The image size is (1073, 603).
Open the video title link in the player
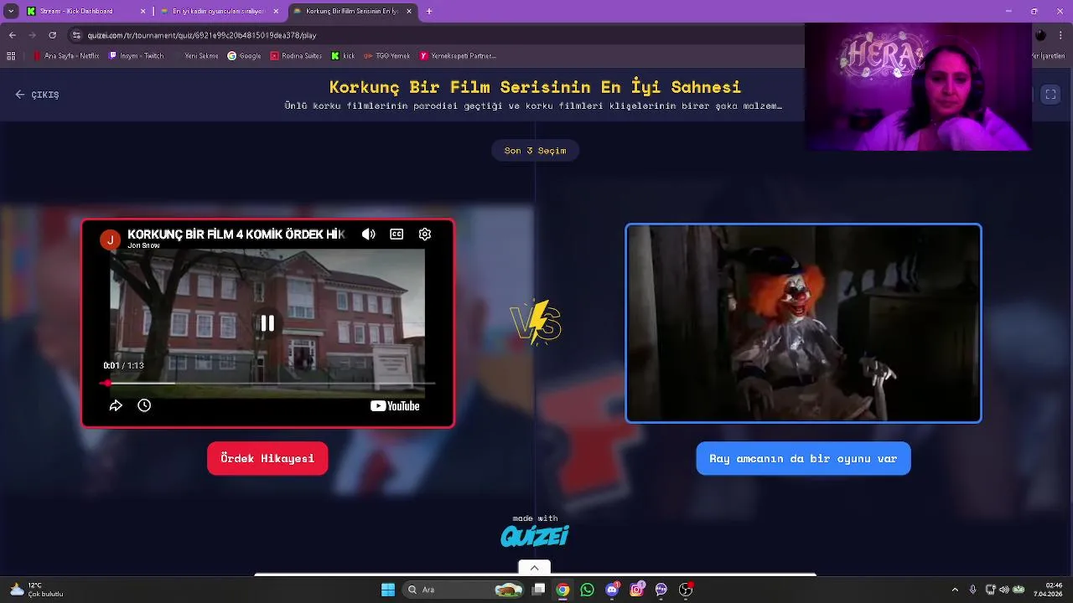(x=236, y=234)
